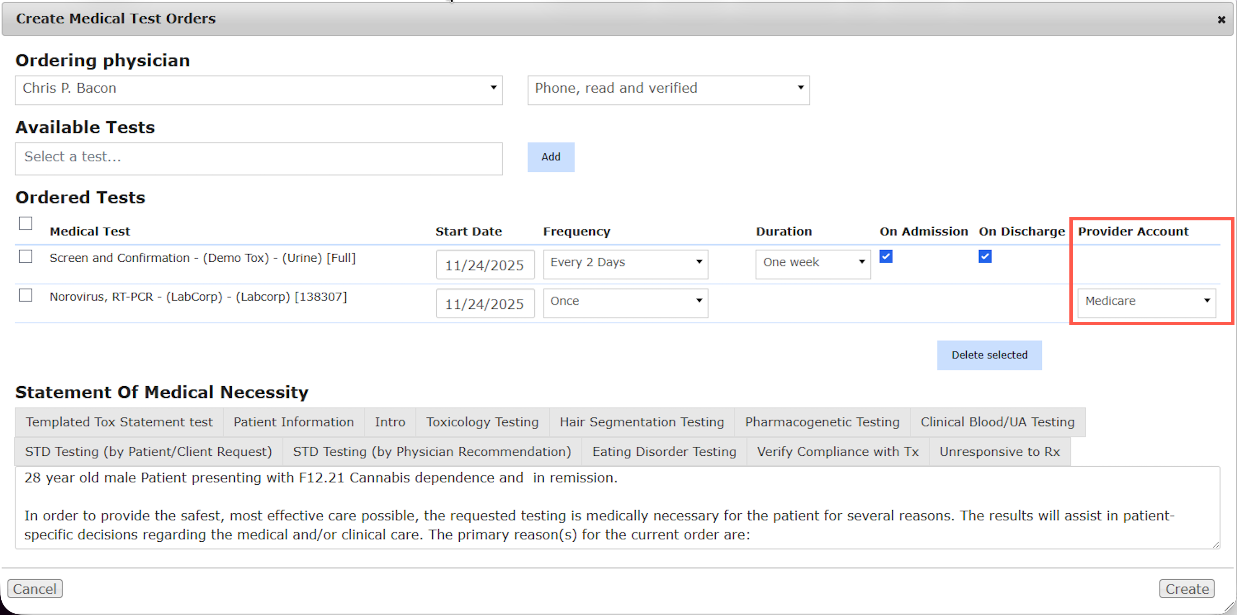Open the One week duration dropdown
1237x615 pixels.
[x=813, y=263]
